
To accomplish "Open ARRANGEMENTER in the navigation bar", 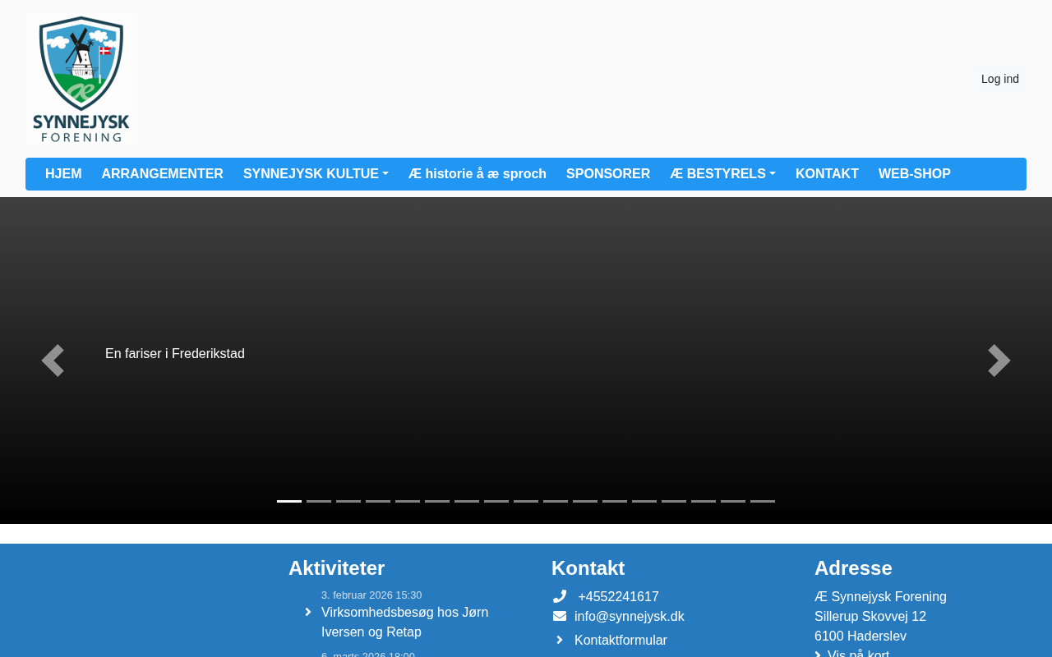I will (x=163, y=174).
